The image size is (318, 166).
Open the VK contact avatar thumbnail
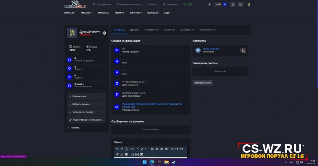(x=243, y=50)
